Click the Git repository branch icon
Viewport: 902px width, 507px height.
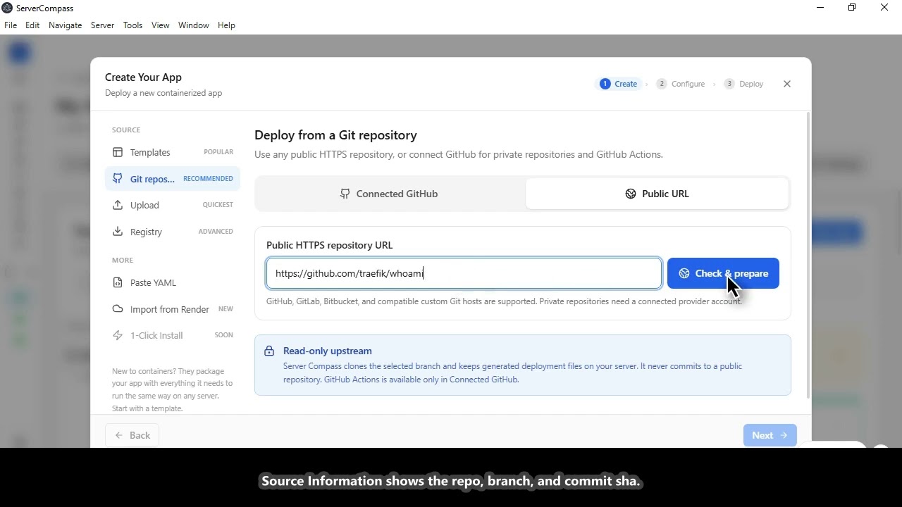[118, 179]
